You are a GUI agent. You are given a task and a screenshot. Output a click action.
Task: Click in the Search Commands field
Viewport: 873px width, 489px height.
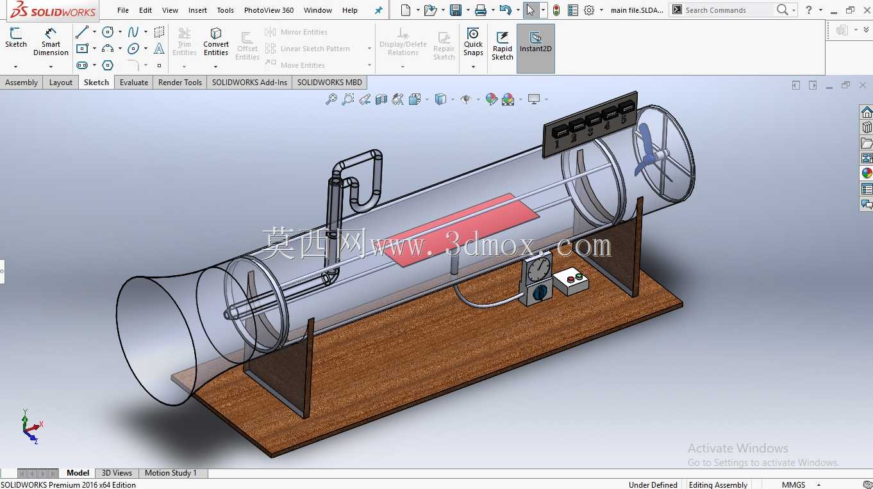728,10
